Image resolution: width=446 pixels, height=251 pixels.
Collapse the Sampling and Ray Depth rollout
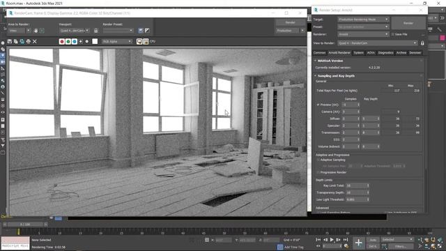click(x=336, y=76)
